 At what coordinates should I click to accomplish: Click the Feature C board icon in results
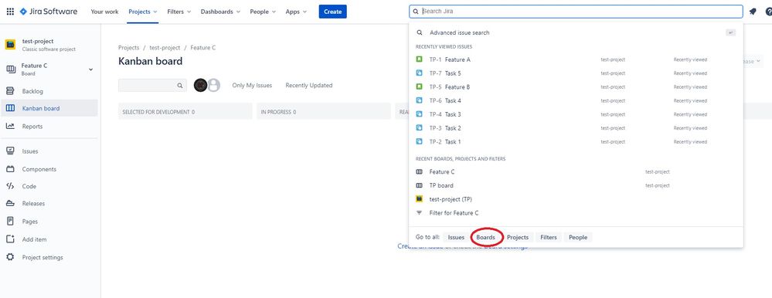click(420, 171)
